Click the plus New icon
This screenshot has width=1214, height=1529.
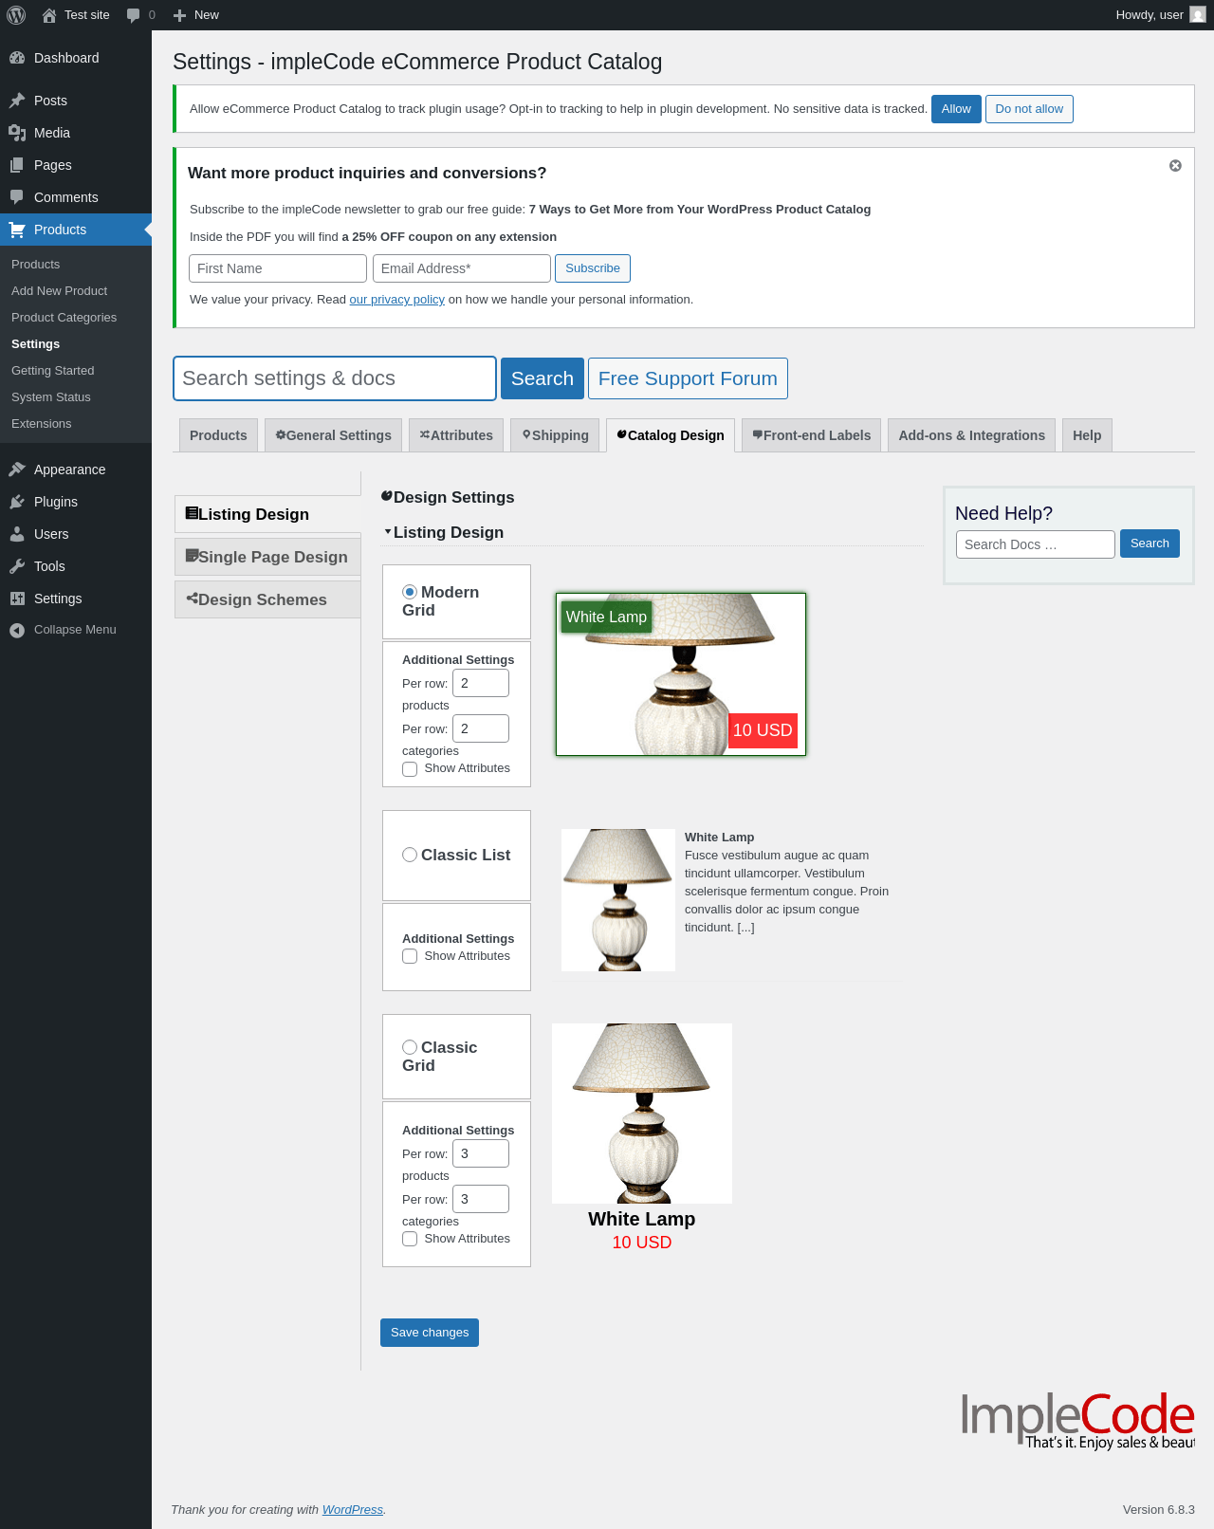[179, 15]
